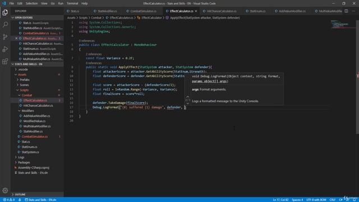
Task: Open the Source Control view
Action: (5, 37)
